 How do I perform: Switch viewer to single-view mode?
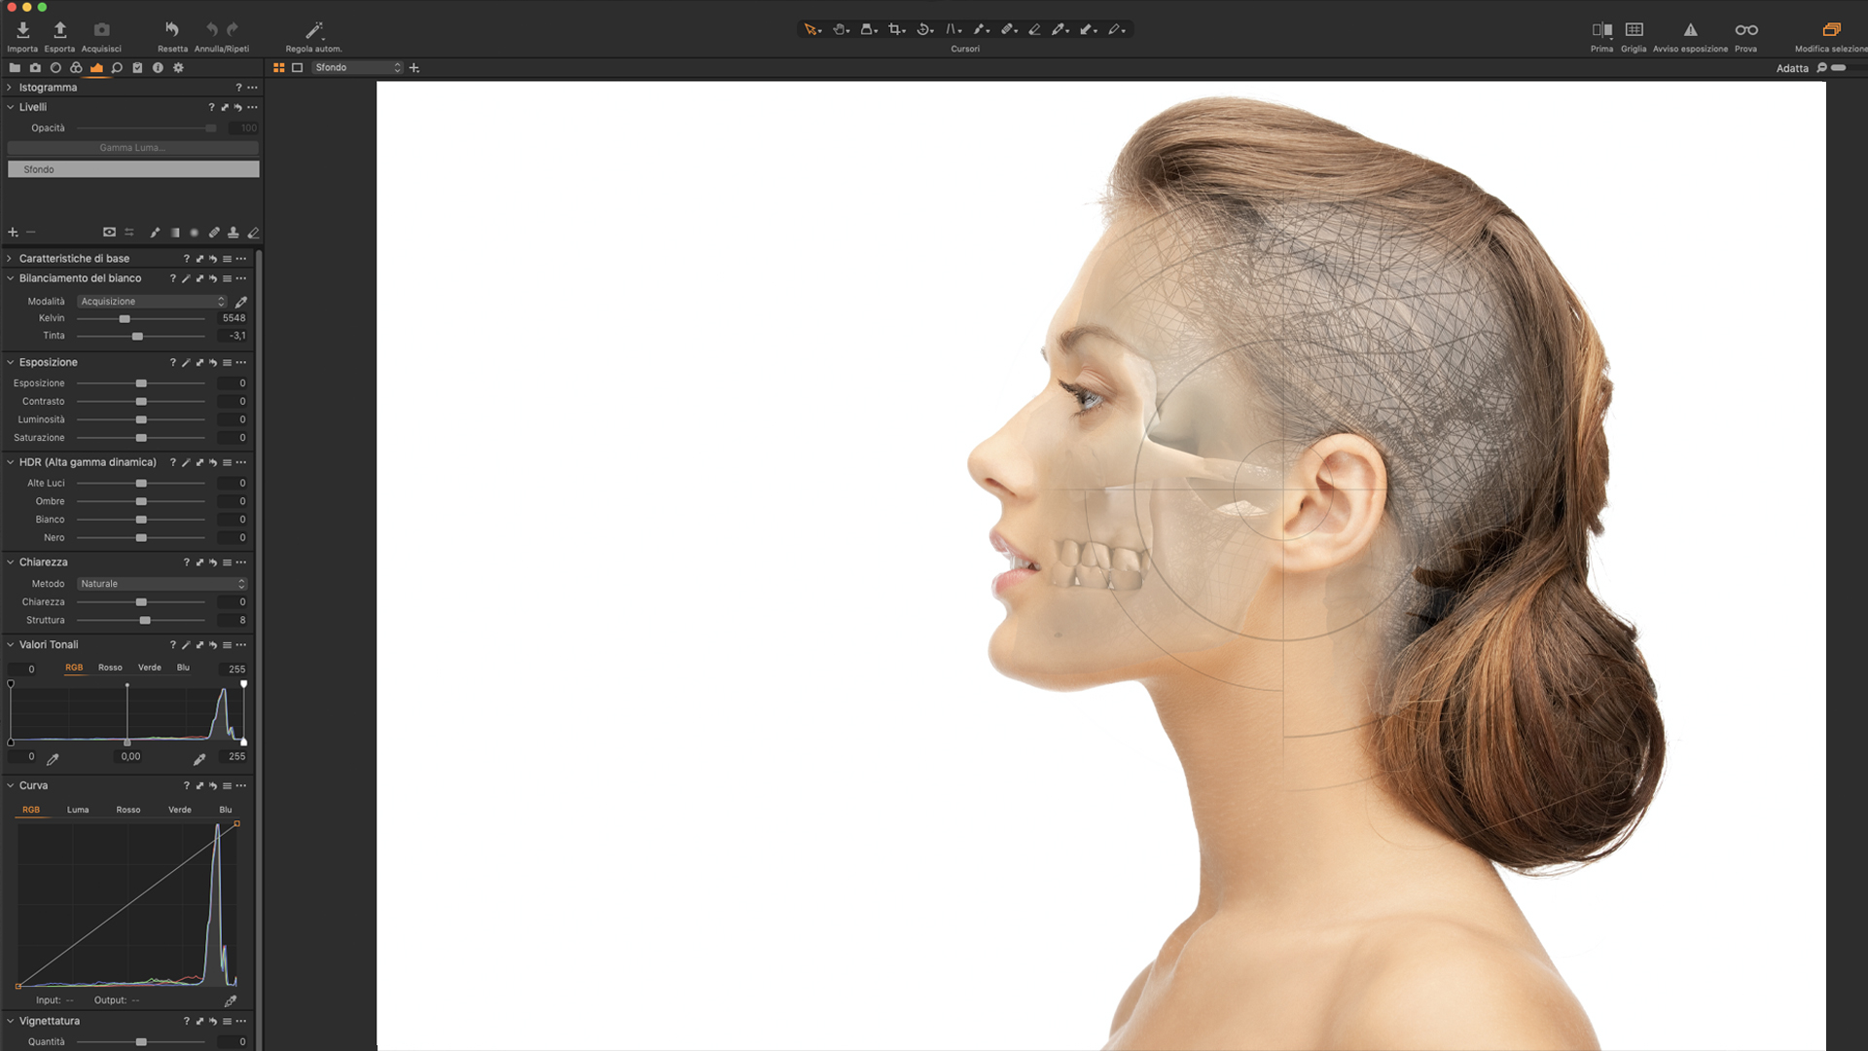[x=298, y=68]
